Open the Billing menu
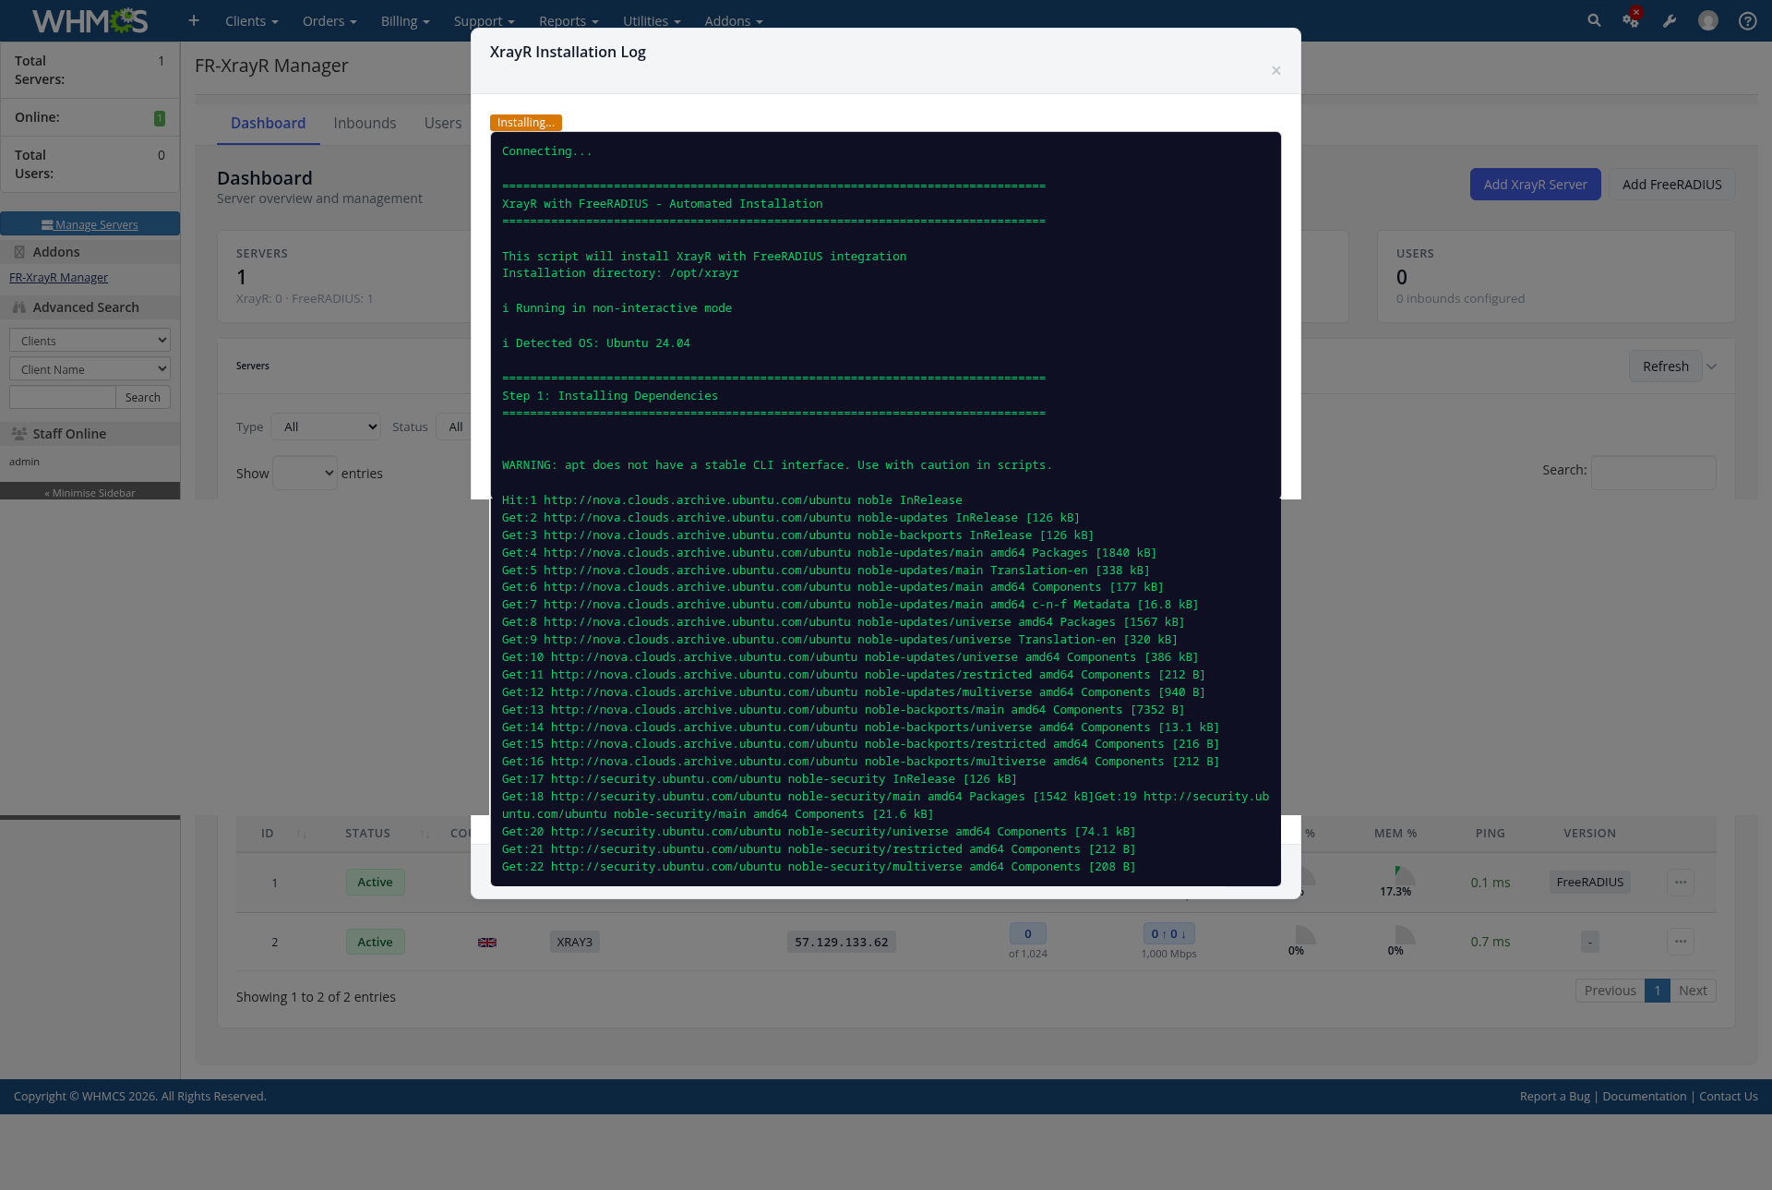The image size is (1772, 1190). [x=404, y=20]
